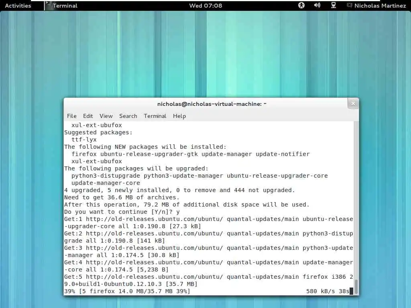
Task: Open the View menu
Action: click(x=106, y=116)
